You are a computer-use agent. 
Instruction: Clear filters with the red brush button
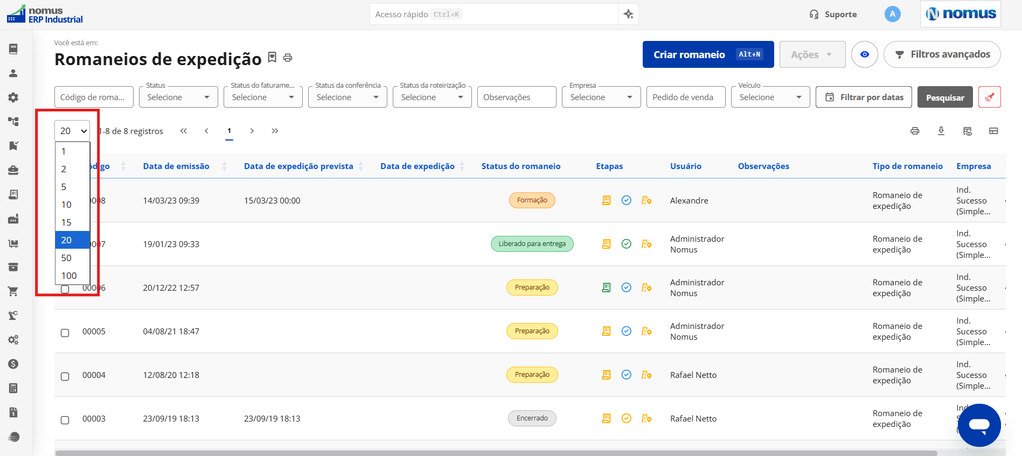tap(989, 97)
